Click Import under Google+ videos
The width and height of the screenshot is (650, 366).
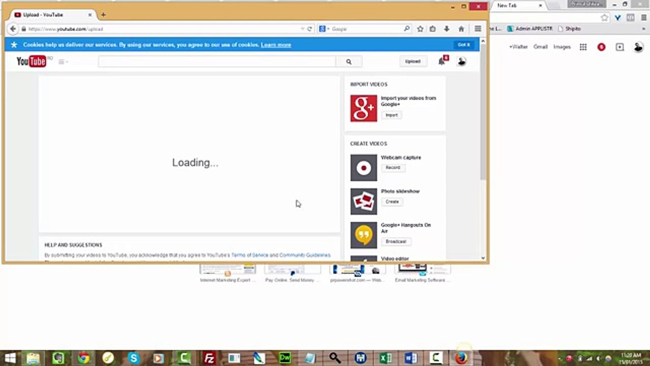pos(392,115)
